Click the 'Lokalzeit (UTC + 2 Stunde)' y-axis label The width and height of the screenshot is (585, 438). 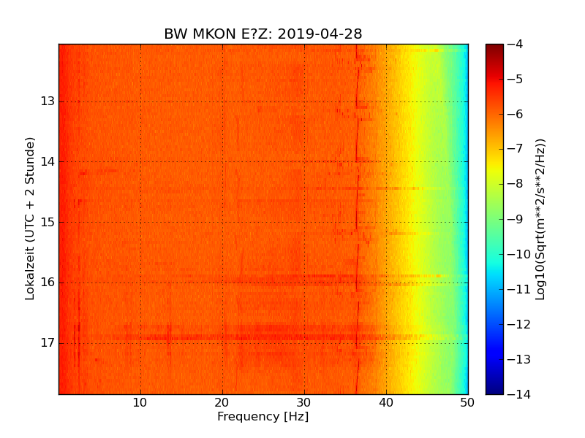tap(30, 218)
